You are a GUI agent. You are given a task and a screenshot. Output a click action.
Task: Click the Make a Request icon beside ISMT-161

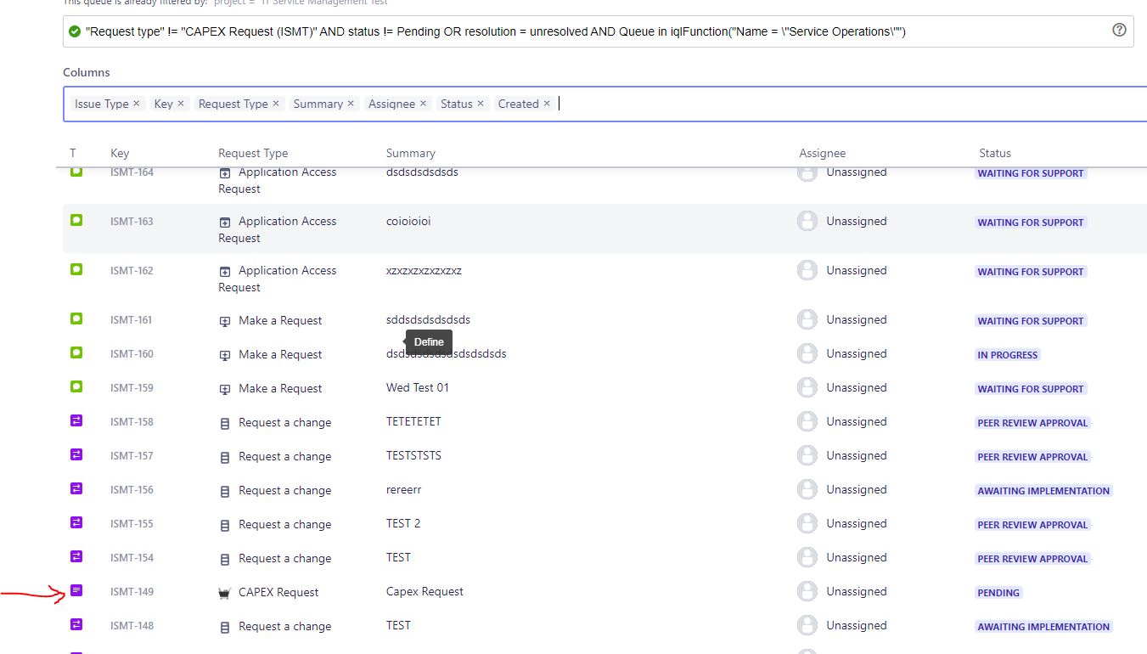224,320
